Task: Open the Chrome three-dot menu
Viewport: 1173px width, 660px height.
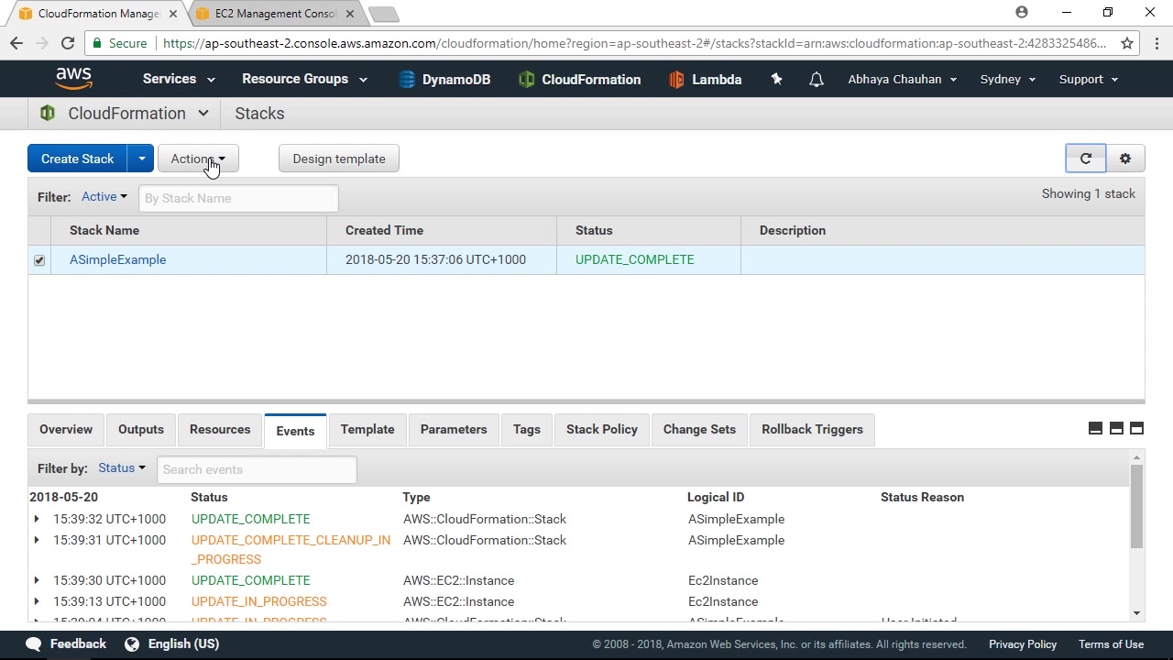Action: pyautogui.click(x=1157, y=43)
